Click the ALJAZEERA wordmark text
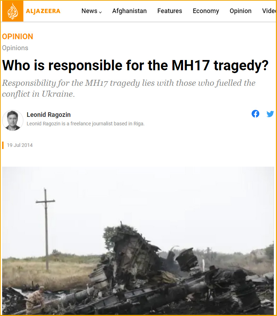The height and width of the screenshot is (316, 277). click(x=43, y=11)
